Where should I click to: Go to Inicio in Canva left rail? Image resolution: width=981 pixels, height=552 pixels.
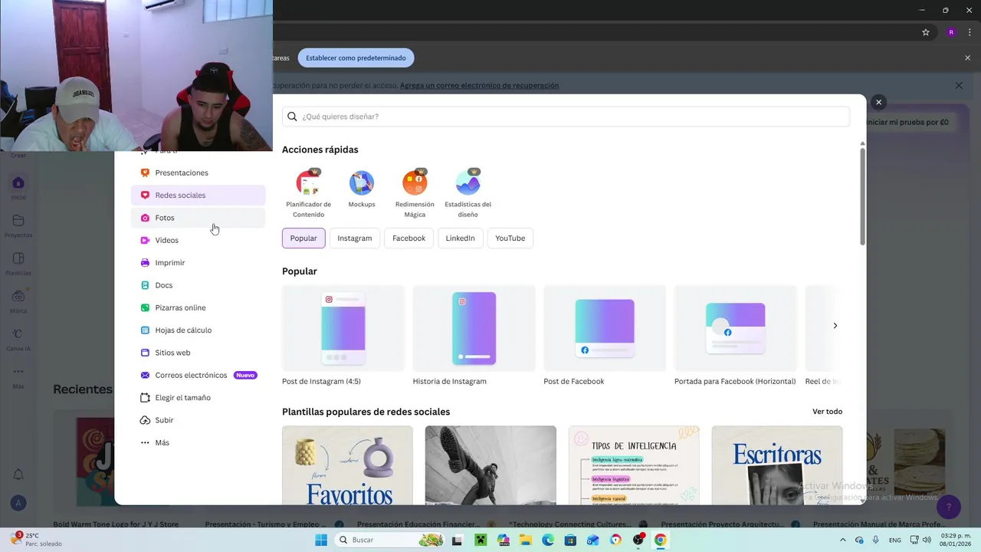[x=18, y=187]
